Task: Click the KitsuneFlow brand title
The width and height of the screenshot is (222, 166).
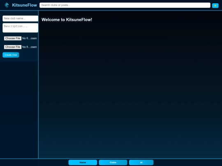Action: (25, 5)
